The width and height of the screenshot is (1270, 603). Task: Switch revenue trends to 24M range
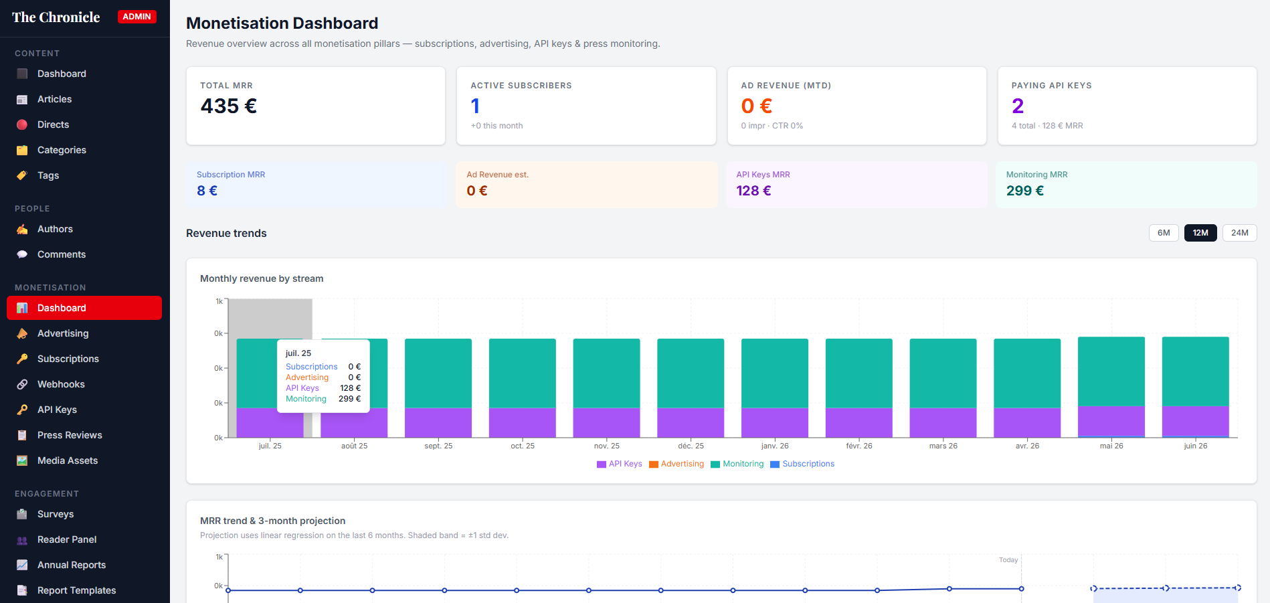pyautogui.click(x=1239, y=233)
